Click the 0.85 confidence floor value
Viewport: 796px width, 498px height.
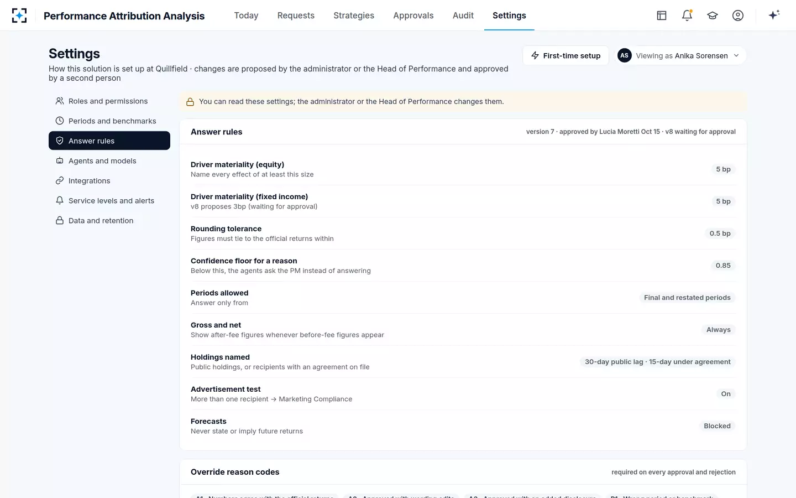click(723, 266)
